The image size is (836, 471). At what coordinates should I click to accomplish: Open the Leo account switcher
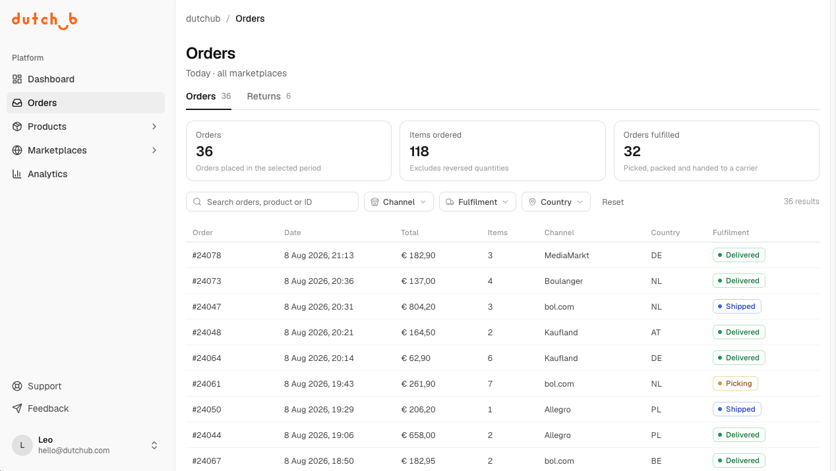pyautogui.click(x=86, y=445)
